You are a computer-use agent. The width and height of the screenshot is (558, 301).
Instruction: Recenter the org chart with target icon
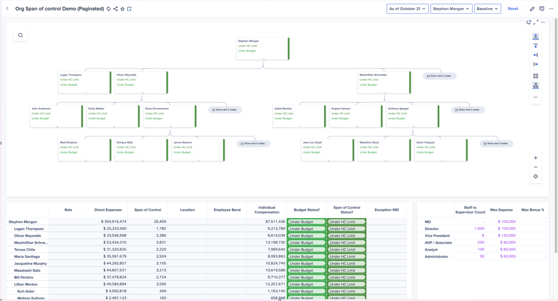pyautogui.click(x=536, y=177)
